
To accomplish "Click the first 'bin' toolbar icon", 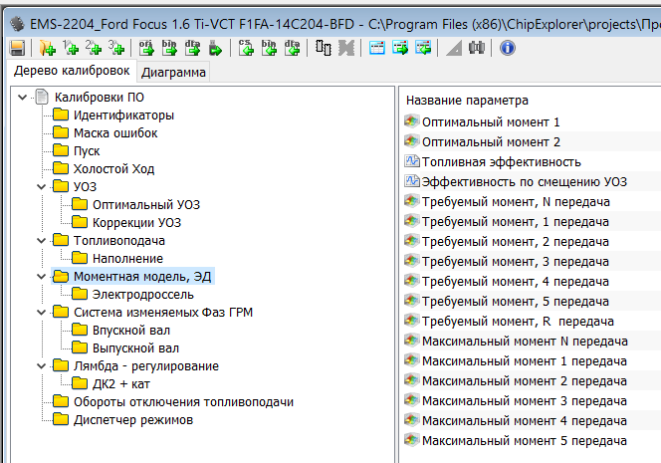I will tap(170, 47).
